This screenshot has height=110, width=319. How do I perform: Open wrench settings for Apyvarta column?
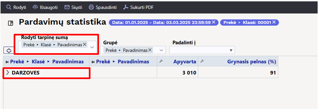(161, 61)
